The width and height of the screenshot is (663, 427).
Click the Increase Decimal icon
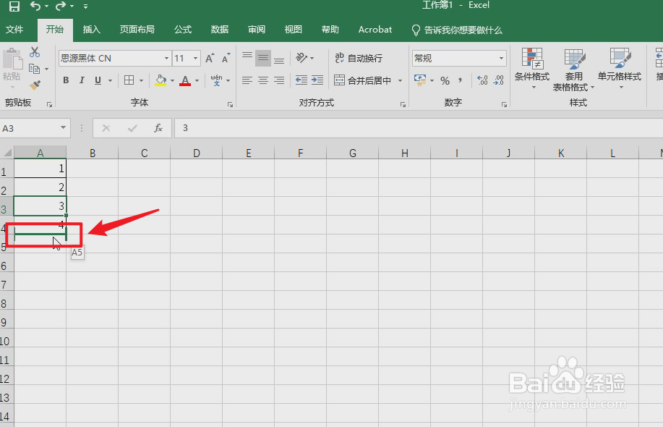481,80
